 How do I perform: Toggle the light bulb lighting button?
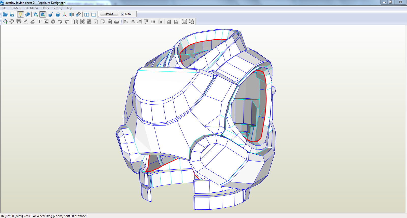pos(20,14)
